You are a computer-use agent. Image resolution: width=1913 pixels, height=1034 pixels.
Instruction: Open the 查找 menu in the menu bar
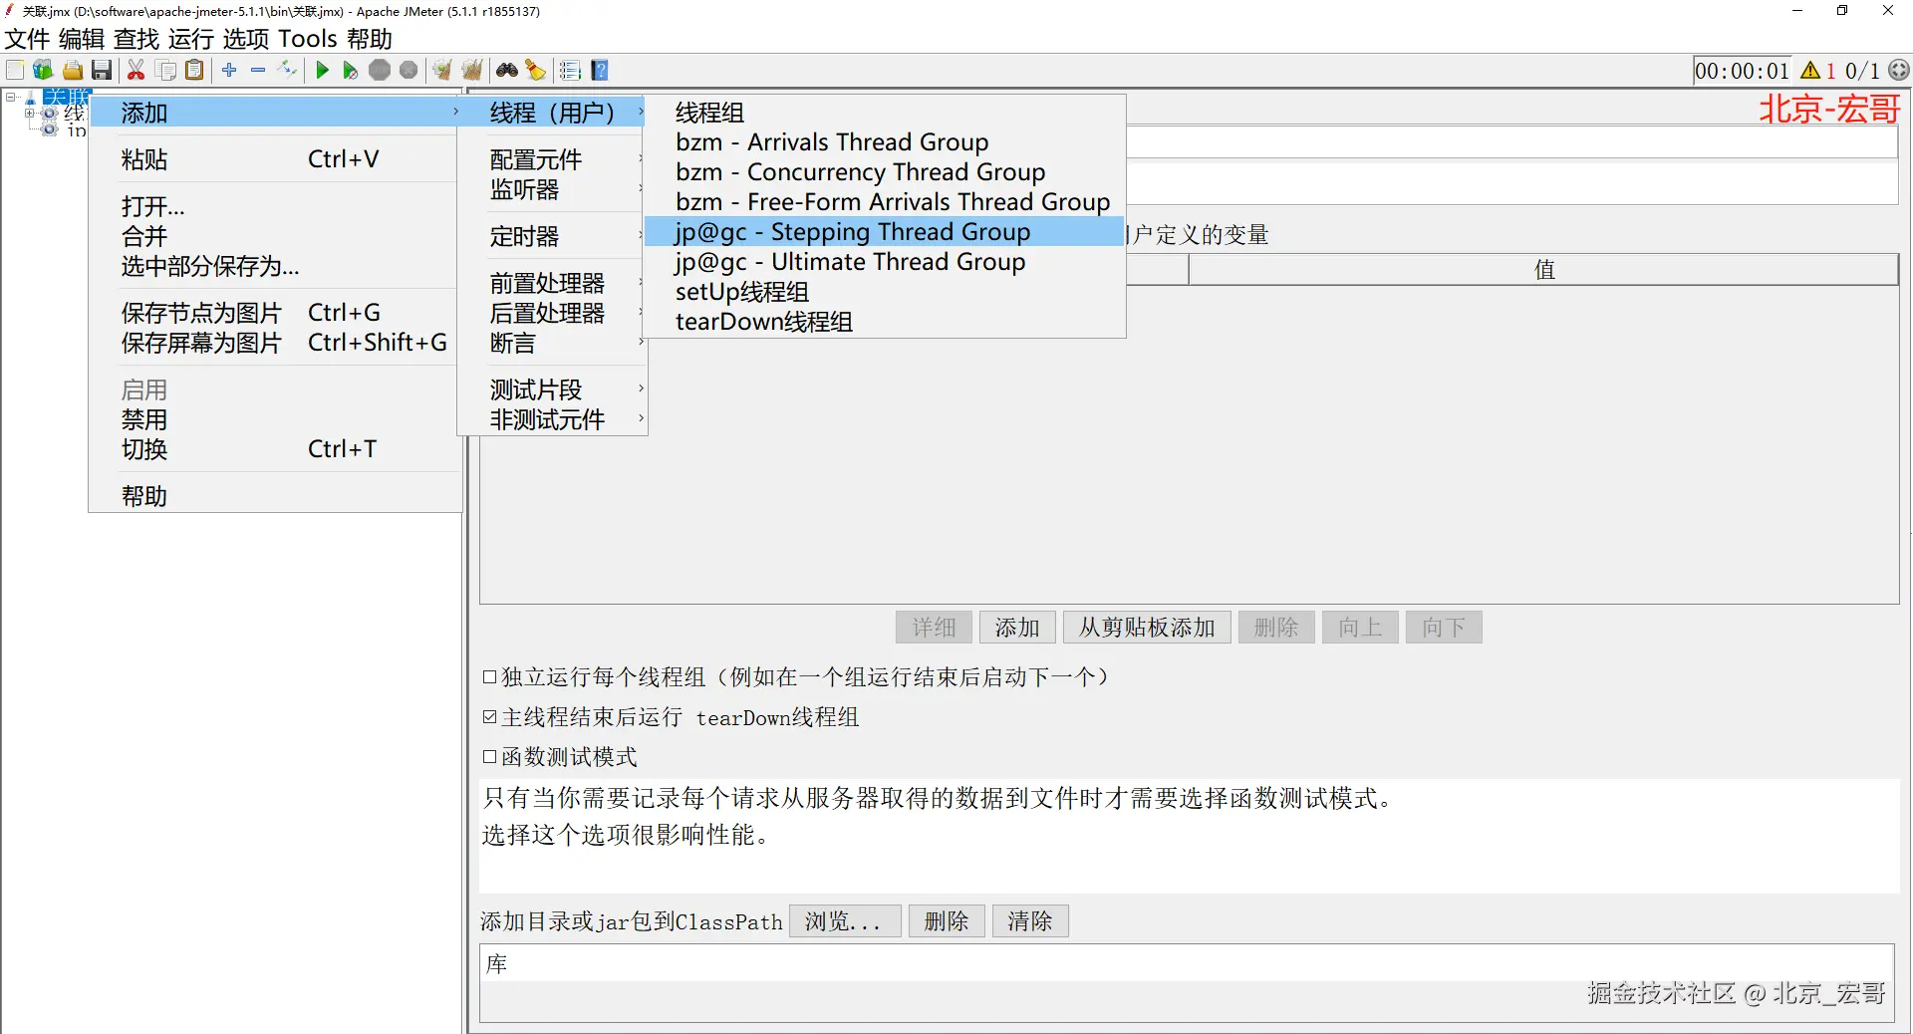coord(137,39)
